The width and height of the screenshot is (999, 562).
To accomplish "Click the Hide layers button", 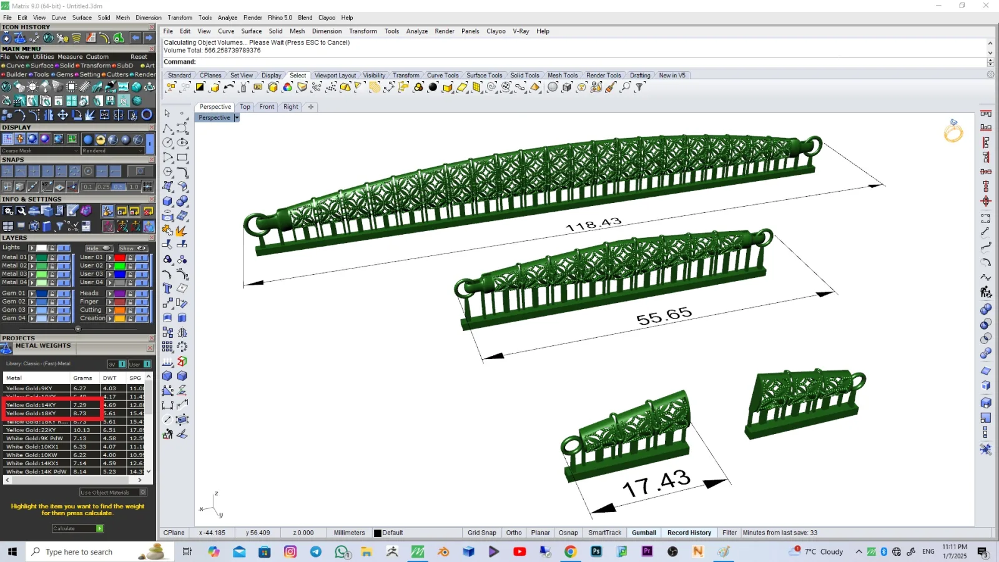I will click(x=98, y=249).
